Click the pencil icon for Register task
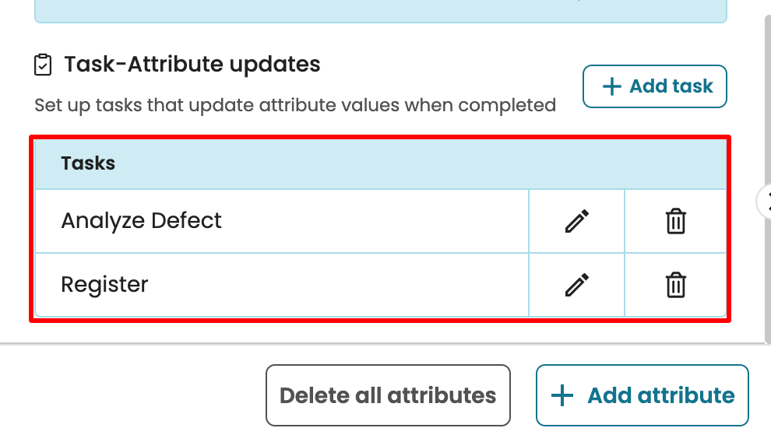771x442 pixels. [576, 285]
